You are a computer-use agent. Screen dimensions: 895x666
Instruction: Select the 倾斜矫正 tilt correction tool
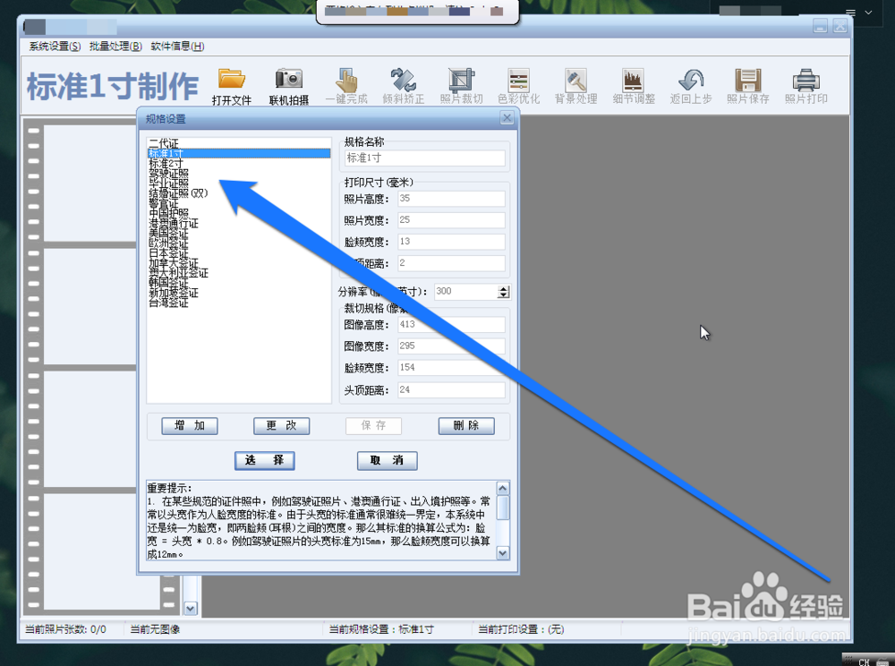tap(404, 86)
